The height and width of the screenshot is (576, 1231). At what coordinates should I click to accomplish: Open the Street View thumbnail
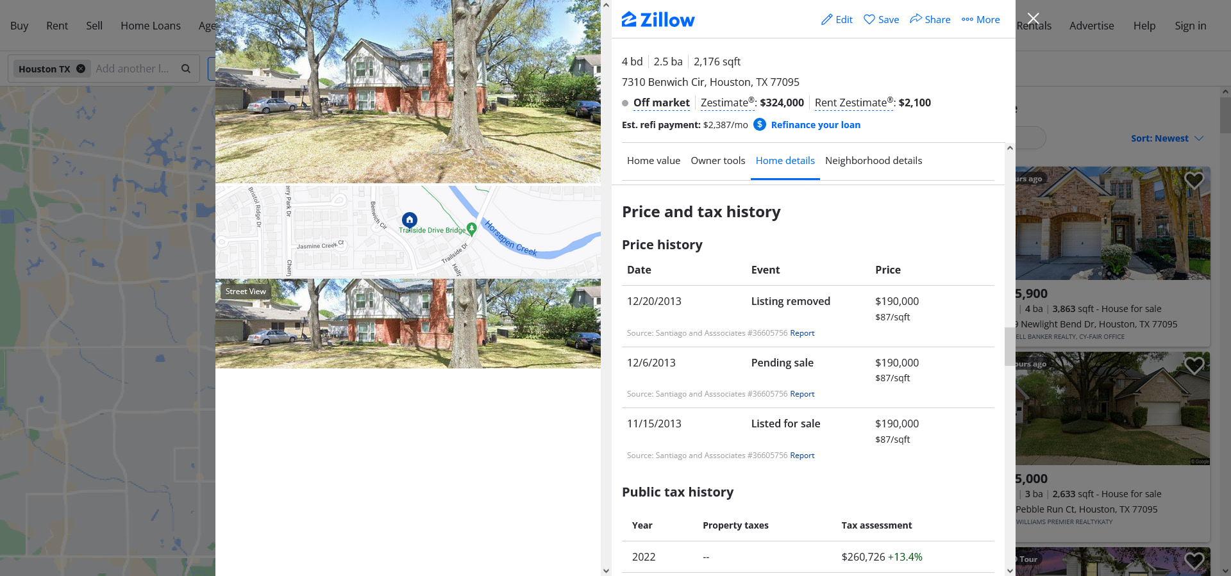click(408, 324)
